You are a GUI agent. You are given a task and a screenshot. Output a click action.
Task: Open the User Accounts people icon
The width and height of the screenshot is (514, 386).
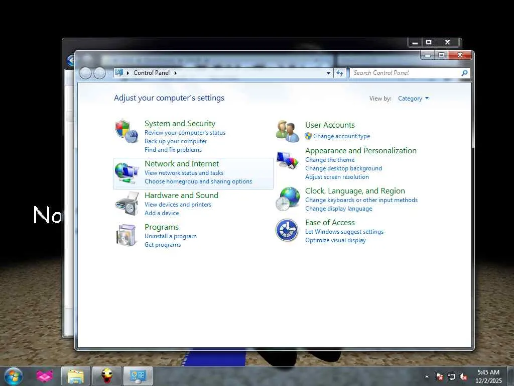pyautogui.click(x=287, y=131)
